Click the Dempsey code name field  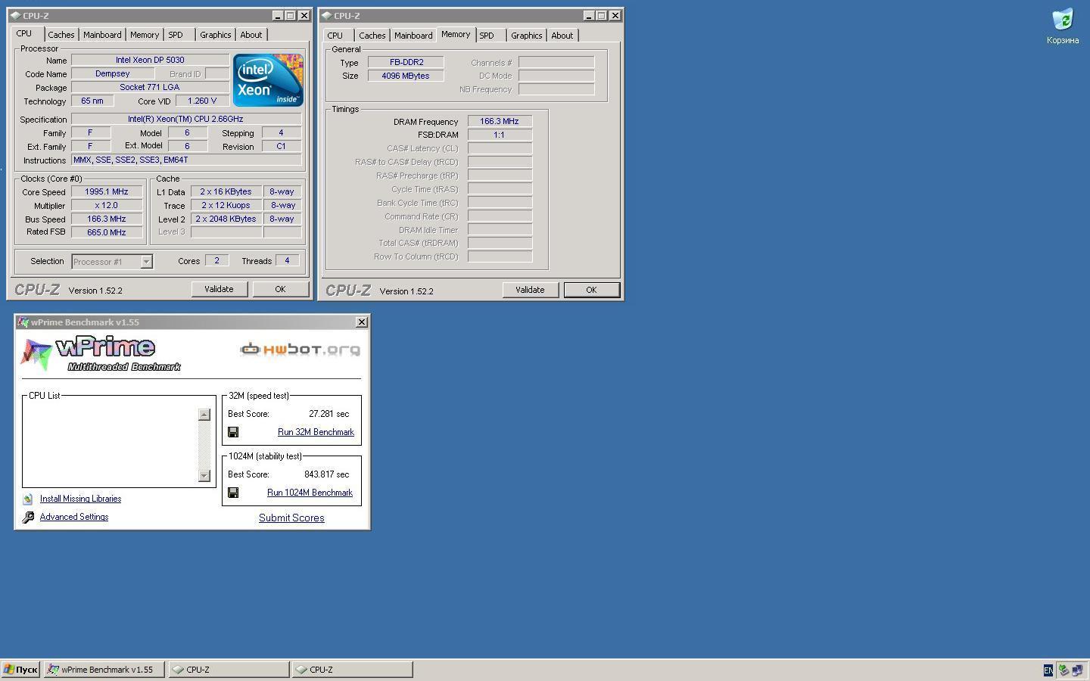tap(113, 73)
